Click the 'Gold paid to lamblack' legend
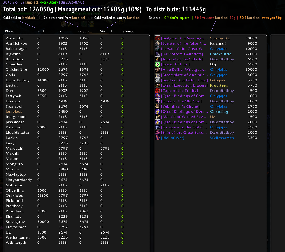This screenshot has height=252, width=285. tap(19, 18)
